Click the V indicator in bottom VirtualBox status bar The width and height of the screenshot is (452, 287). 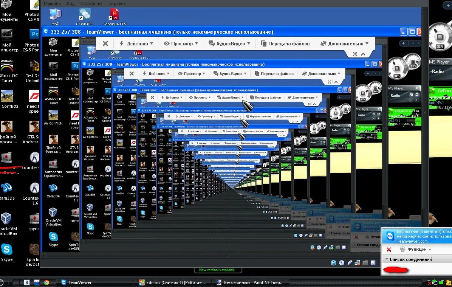click(x=373, y=263)
